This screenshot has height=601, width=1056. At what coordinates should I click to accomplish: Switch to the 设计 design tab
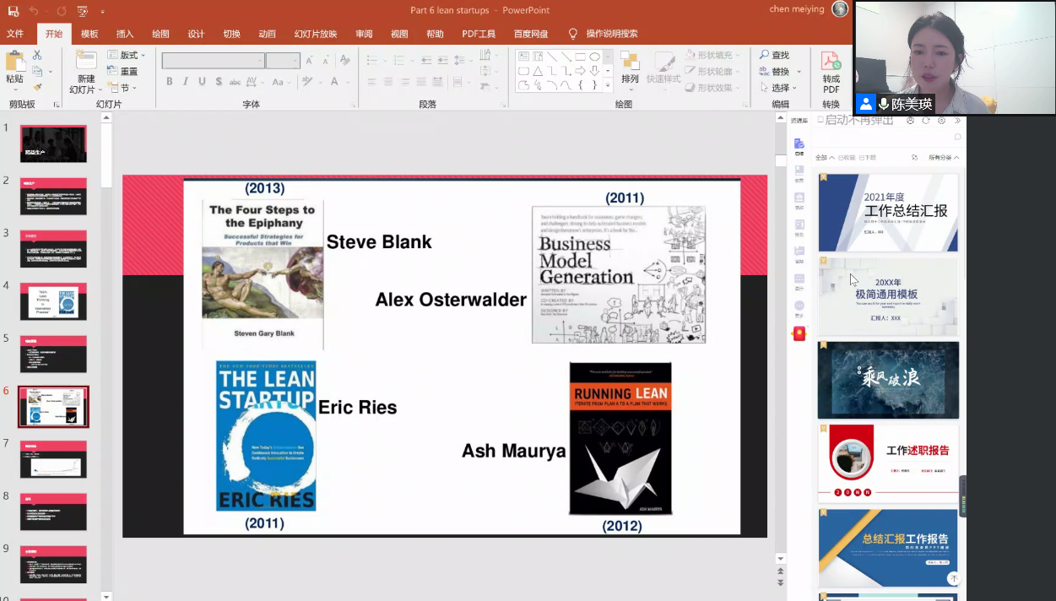tap(196, 34)
